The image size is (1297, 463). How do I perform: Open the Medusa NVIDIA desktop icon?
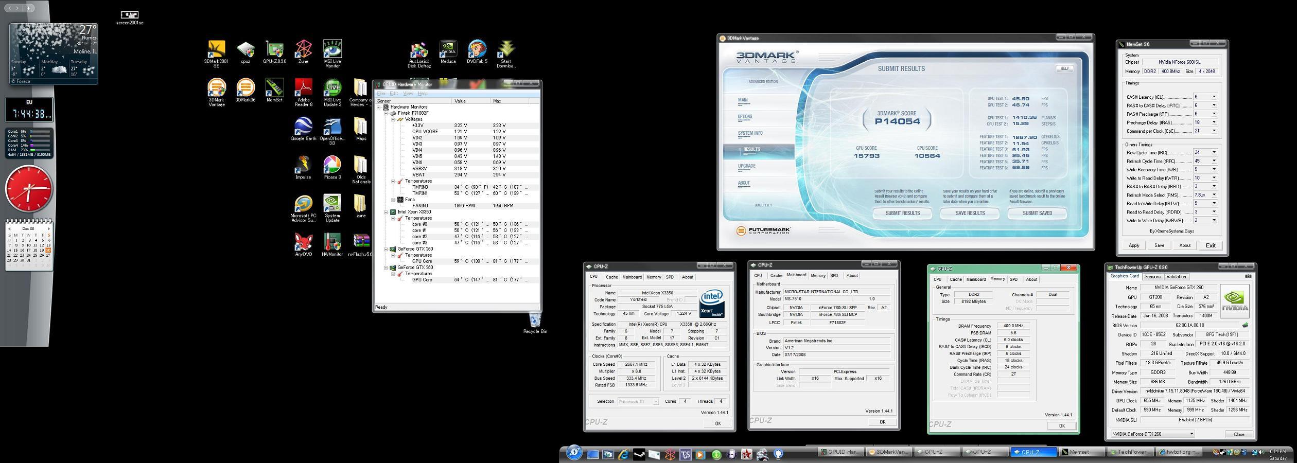point(448,53)
